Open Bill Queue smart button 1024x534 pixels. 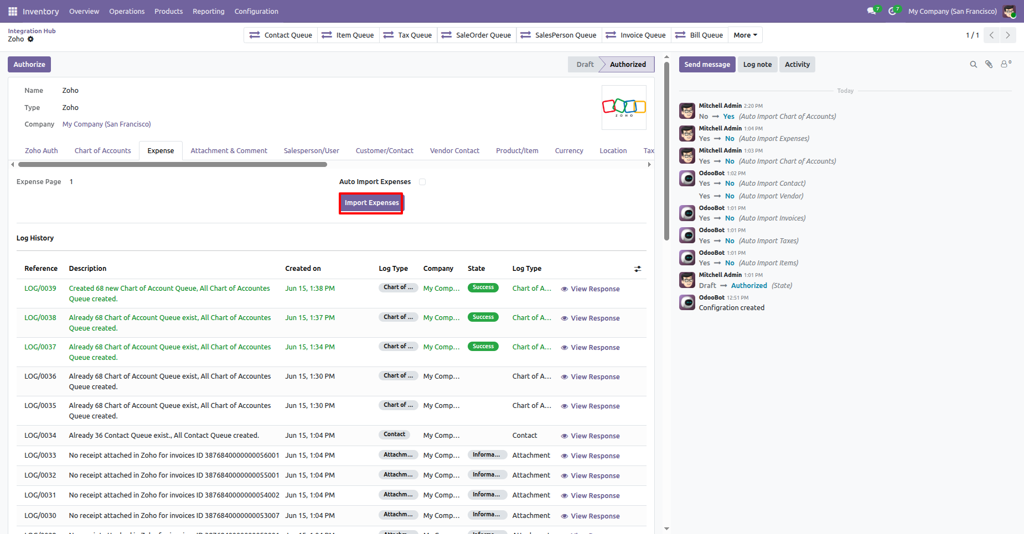pos(699,35)
